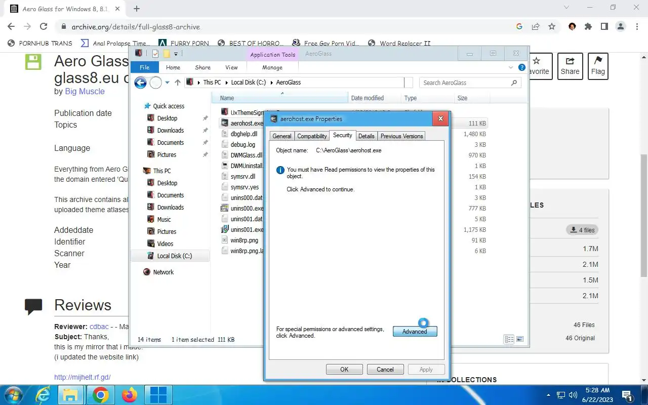This screenshot has width=648, height=405.
Task: Bookmark this page with star icon
Action: tap(552, 26)
